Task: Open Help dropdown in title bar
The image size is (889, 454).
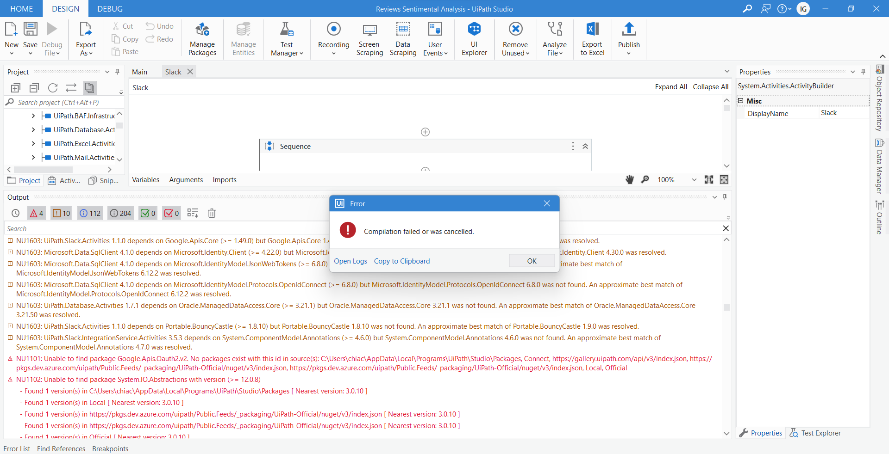Action: point(784,9)
